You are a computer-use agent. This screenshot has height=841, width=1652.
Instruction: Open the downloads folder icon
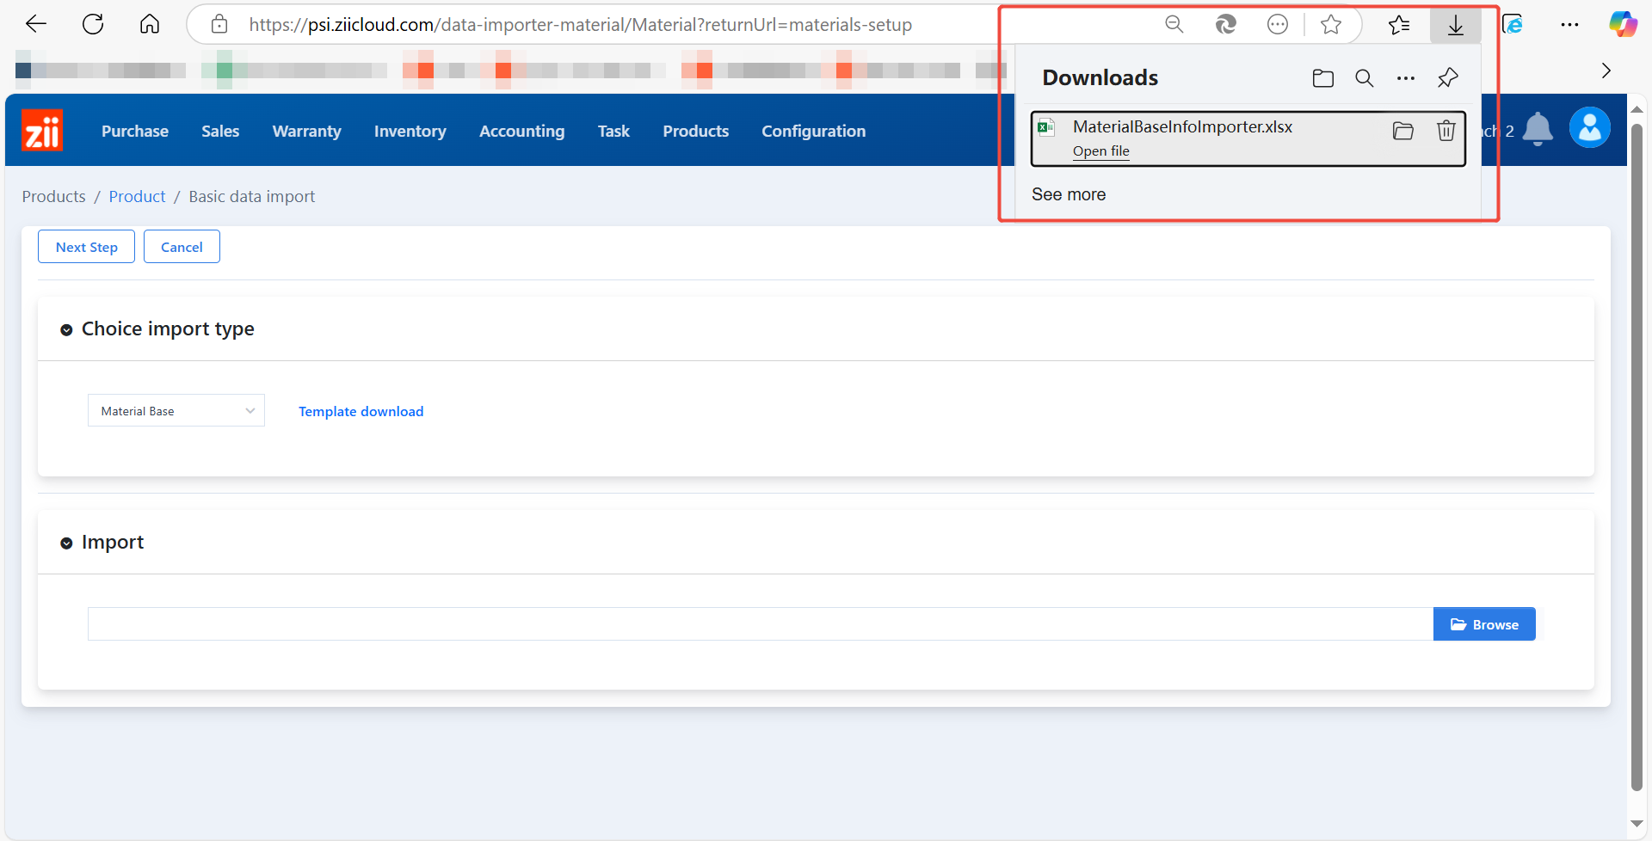(1322, 78)
